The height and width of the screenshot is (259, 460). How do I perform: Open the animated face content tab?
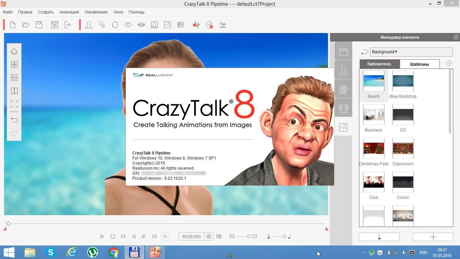pyautogui.click(x=343, y=89)
